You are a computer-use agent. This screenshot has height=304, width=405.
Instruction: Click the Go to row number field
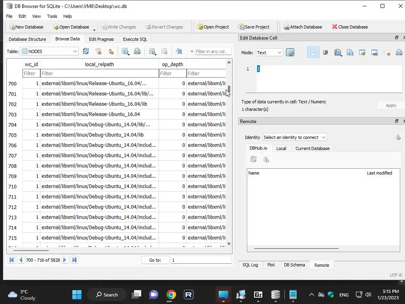click(x=201, y=260)
